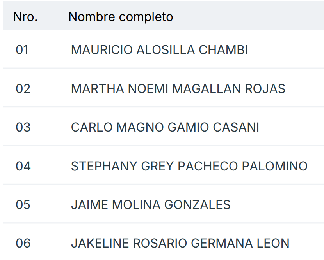Image resolution: width=324 pixels, height=260 pixels.
Task: Select row number 02
Action: pyautogui.click(x=23, y=89)
